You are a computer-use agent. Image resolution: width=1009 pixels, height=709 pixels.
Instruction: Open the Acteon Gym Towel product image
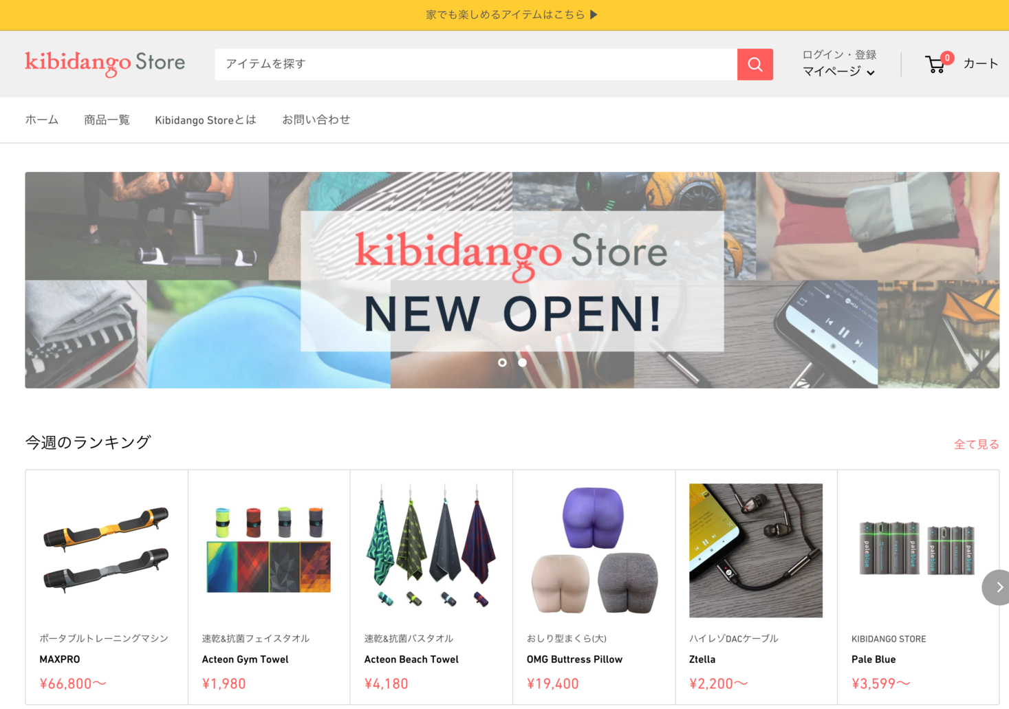[x=269, y=550]
